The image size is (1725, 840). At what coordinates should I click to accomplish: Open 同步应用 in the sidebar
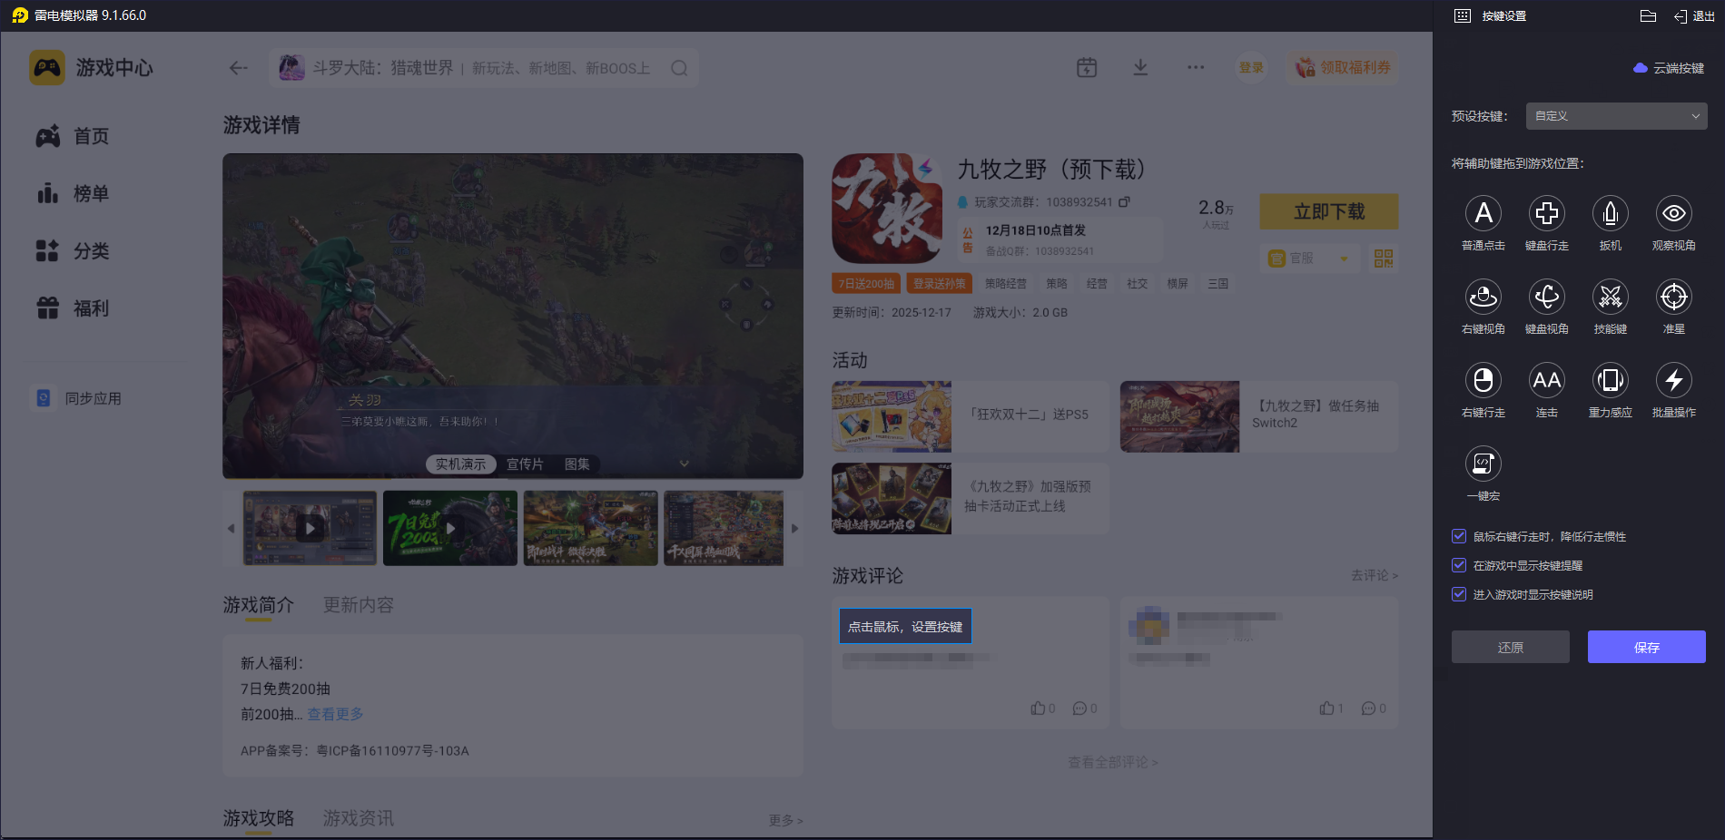[x=78, y=398]
